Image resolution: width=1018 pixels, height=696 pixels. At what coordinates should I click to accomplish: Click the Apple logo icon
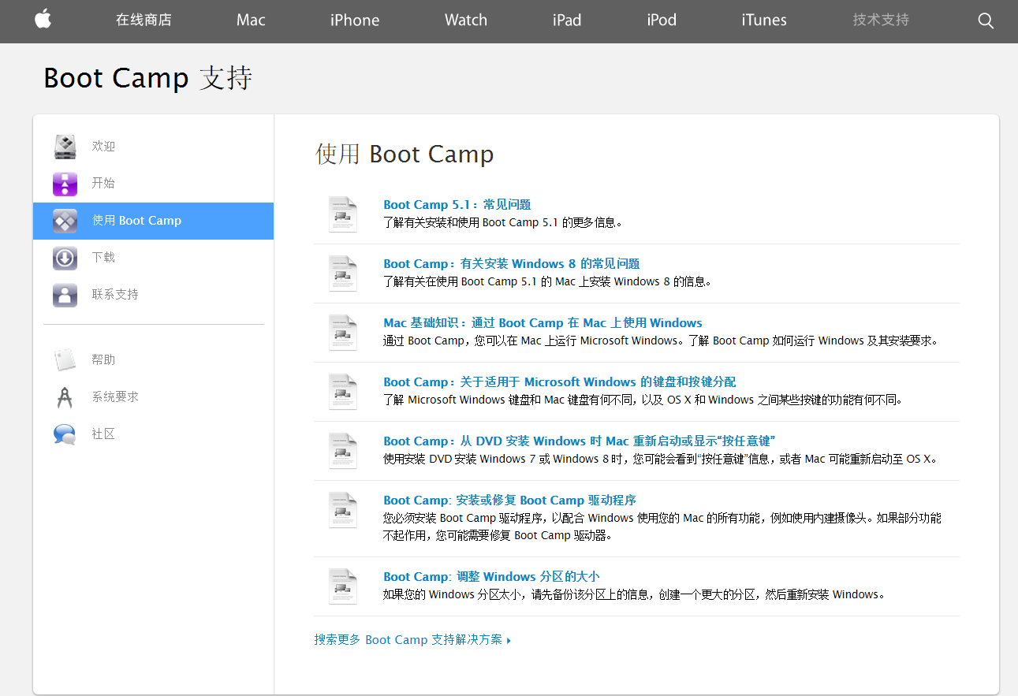(43, 20)
